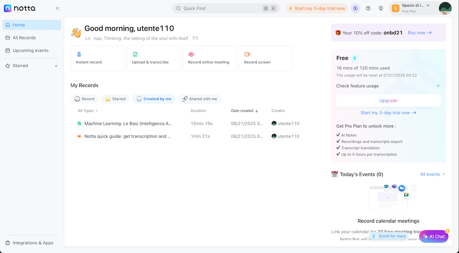The height and width of the screenshot is (253, 459).
Task: Collapse the sidebar with double-chevron icon
Action: click(57, 8)
